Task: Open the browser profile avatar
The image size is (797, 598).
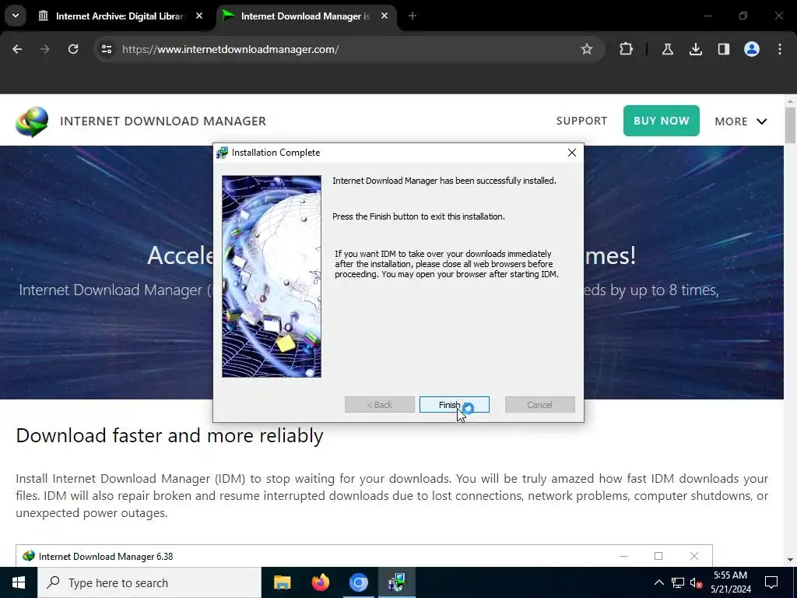Action: (752, 49)
